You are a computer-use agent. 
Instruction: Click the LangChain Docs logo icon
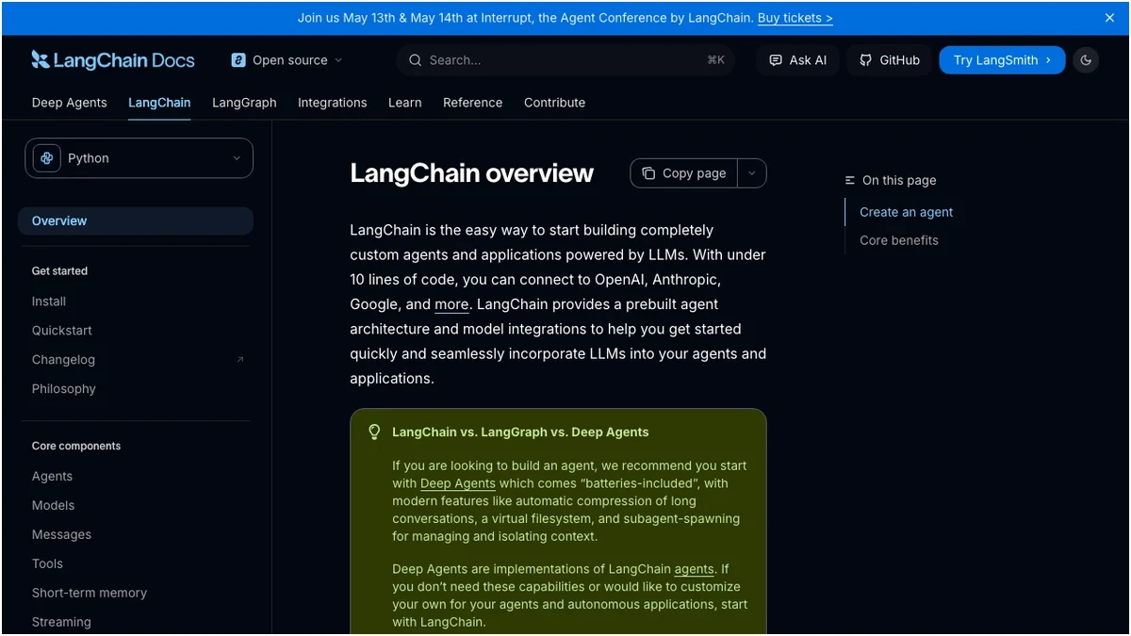click(41, 59)
